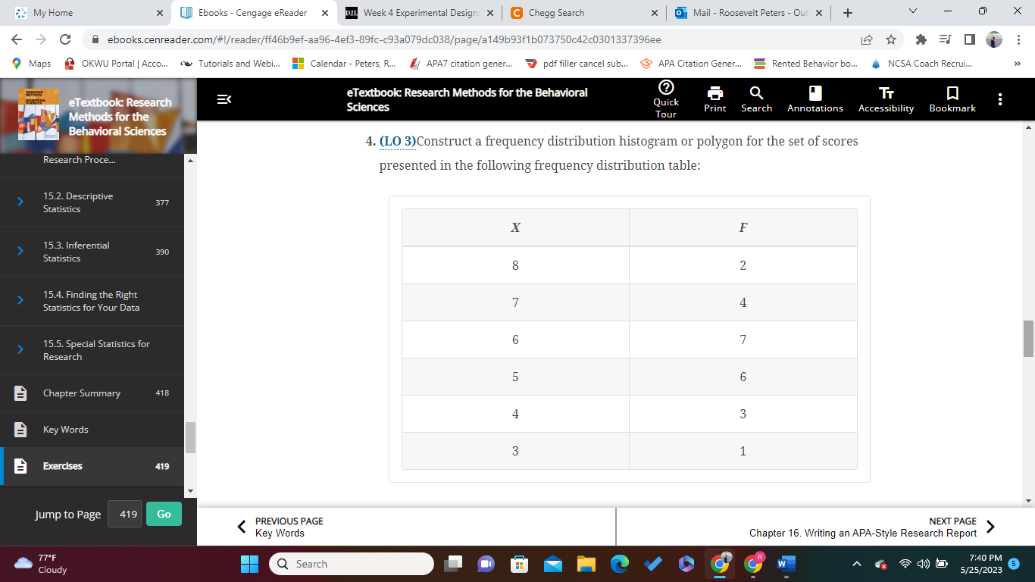Open Chapter 16 via Next Page

(864, 526)
